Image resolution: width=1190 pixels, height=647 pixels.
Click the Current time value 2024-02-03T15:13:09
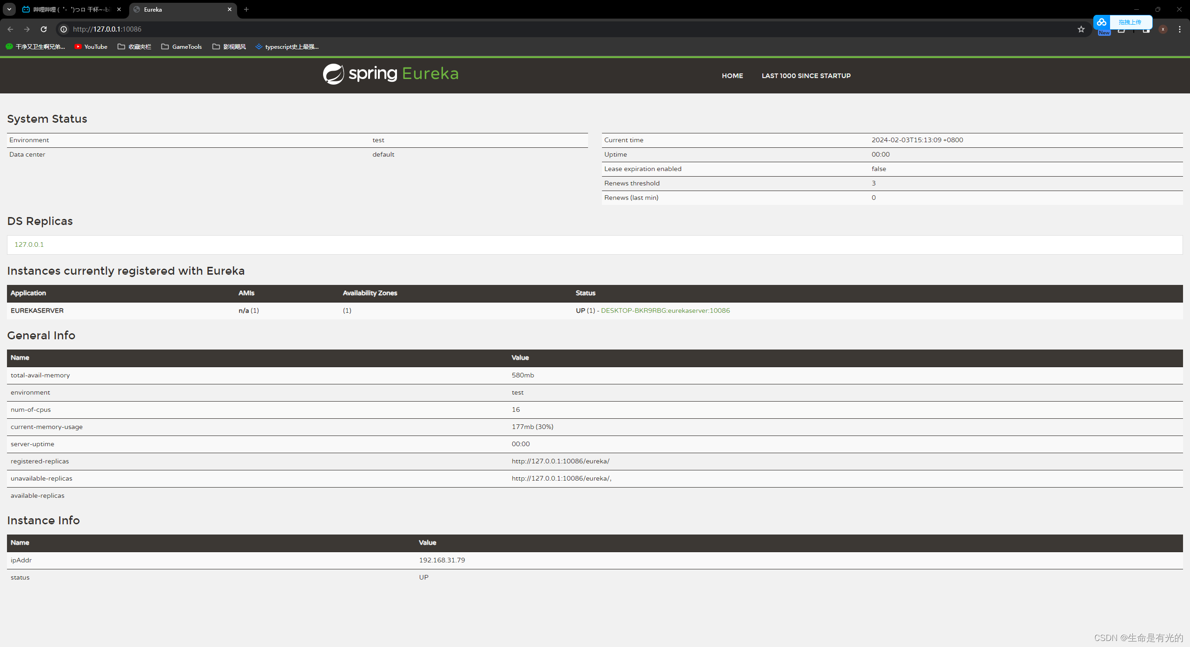tap(917, 140)
